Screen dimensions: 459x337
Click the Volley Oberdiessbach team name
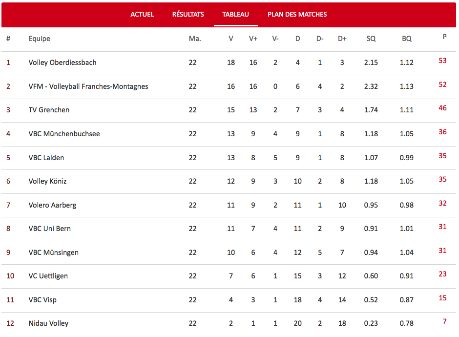click(63, 63)
